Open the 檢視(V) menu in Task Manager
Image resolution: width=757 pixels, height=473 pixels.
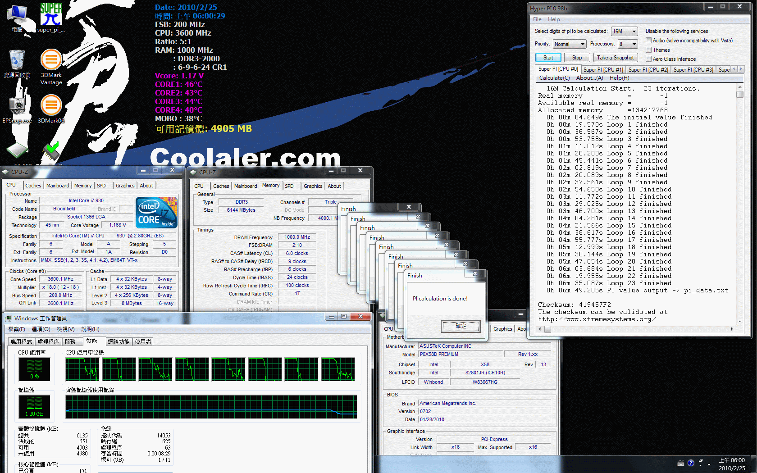tap(66, 329)
